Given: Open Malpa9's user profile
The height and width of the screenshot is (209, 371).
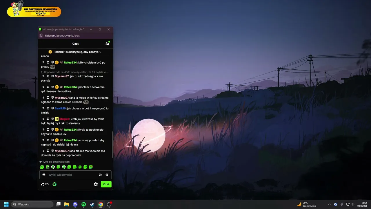Looking at the screenshot, I should pyautogui.click(x=64, y=119).
